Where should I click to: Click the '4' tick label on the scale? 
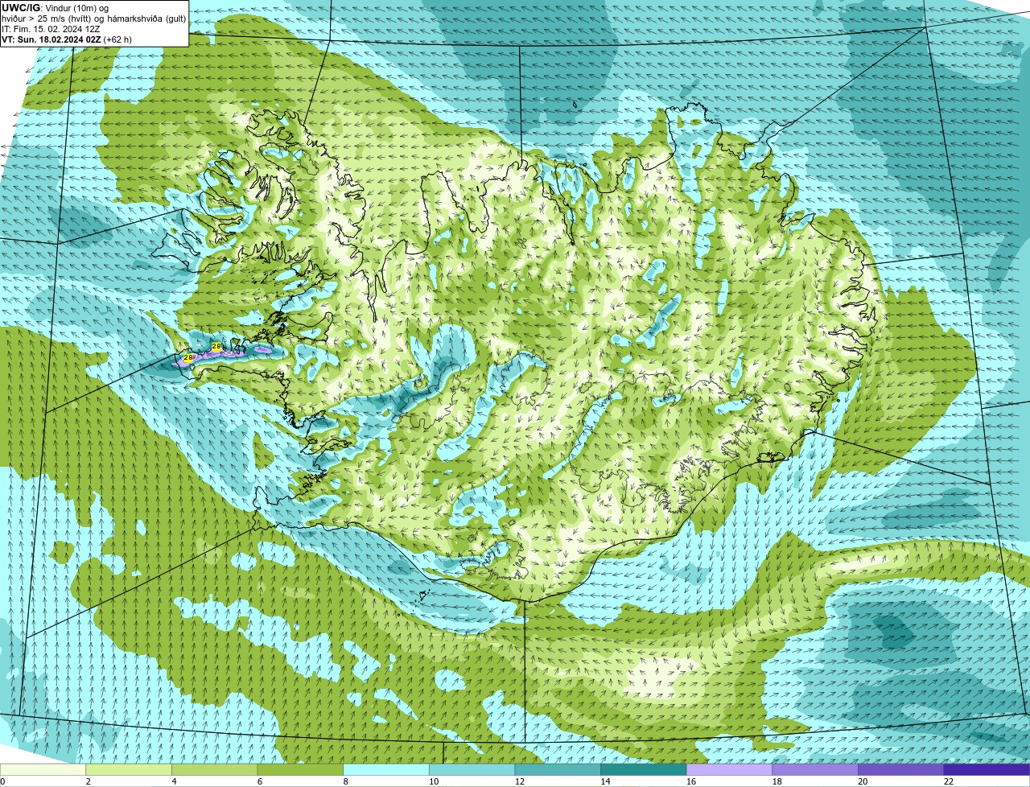pyautogui.click(x=174, y=781)
